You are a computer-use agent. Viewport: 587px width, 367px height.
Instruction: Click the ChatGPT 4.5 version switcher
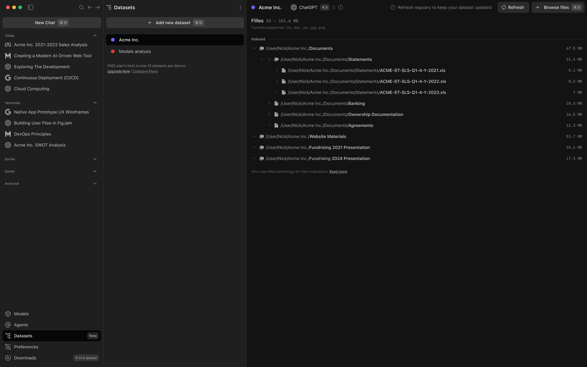coord(334,7)
